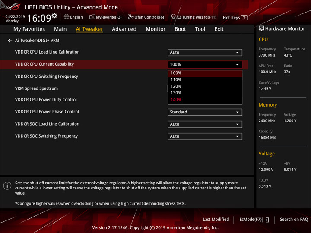
Task: Click +5V reading 5.014 V
Action: pyautogui.click(x=290, y=170)
